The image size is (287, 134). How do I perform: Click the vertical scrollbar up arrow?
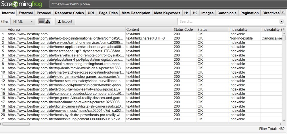click(284, 33)
